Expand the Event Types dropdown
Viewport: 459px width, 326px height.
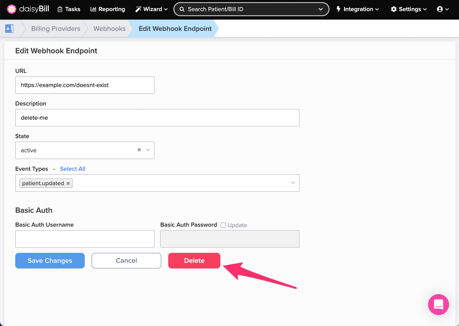293,183
